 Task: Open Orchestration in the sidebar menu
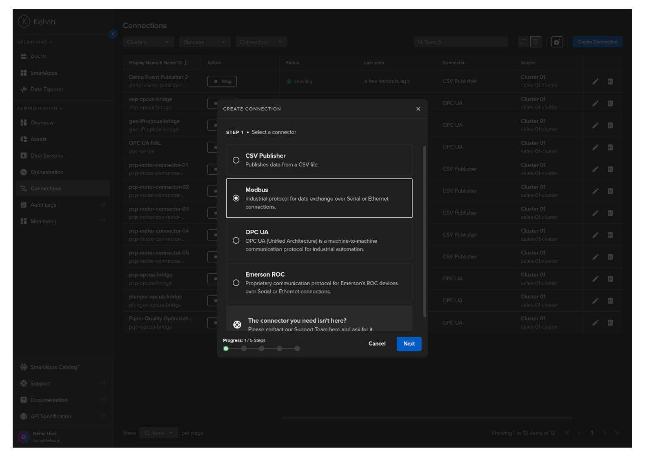[47, 172]
